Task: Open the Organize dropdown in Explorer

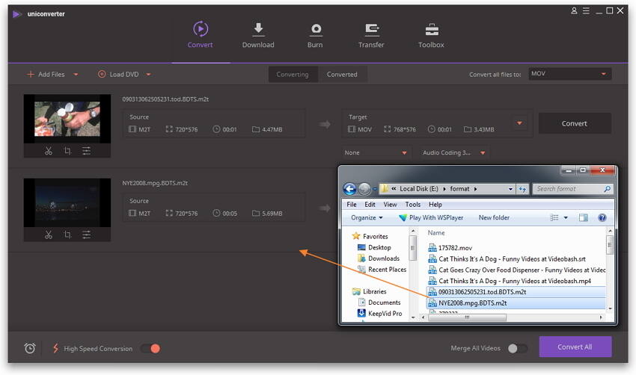Action: click(367, 218)
